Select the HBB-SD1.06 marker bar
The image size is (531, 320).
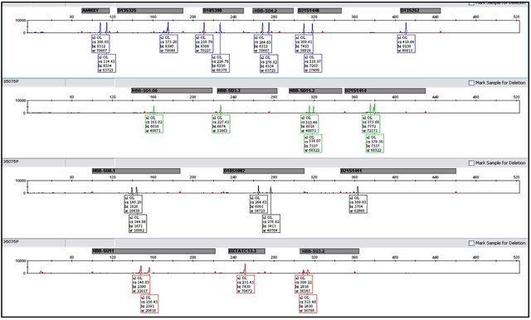(172, 91)
